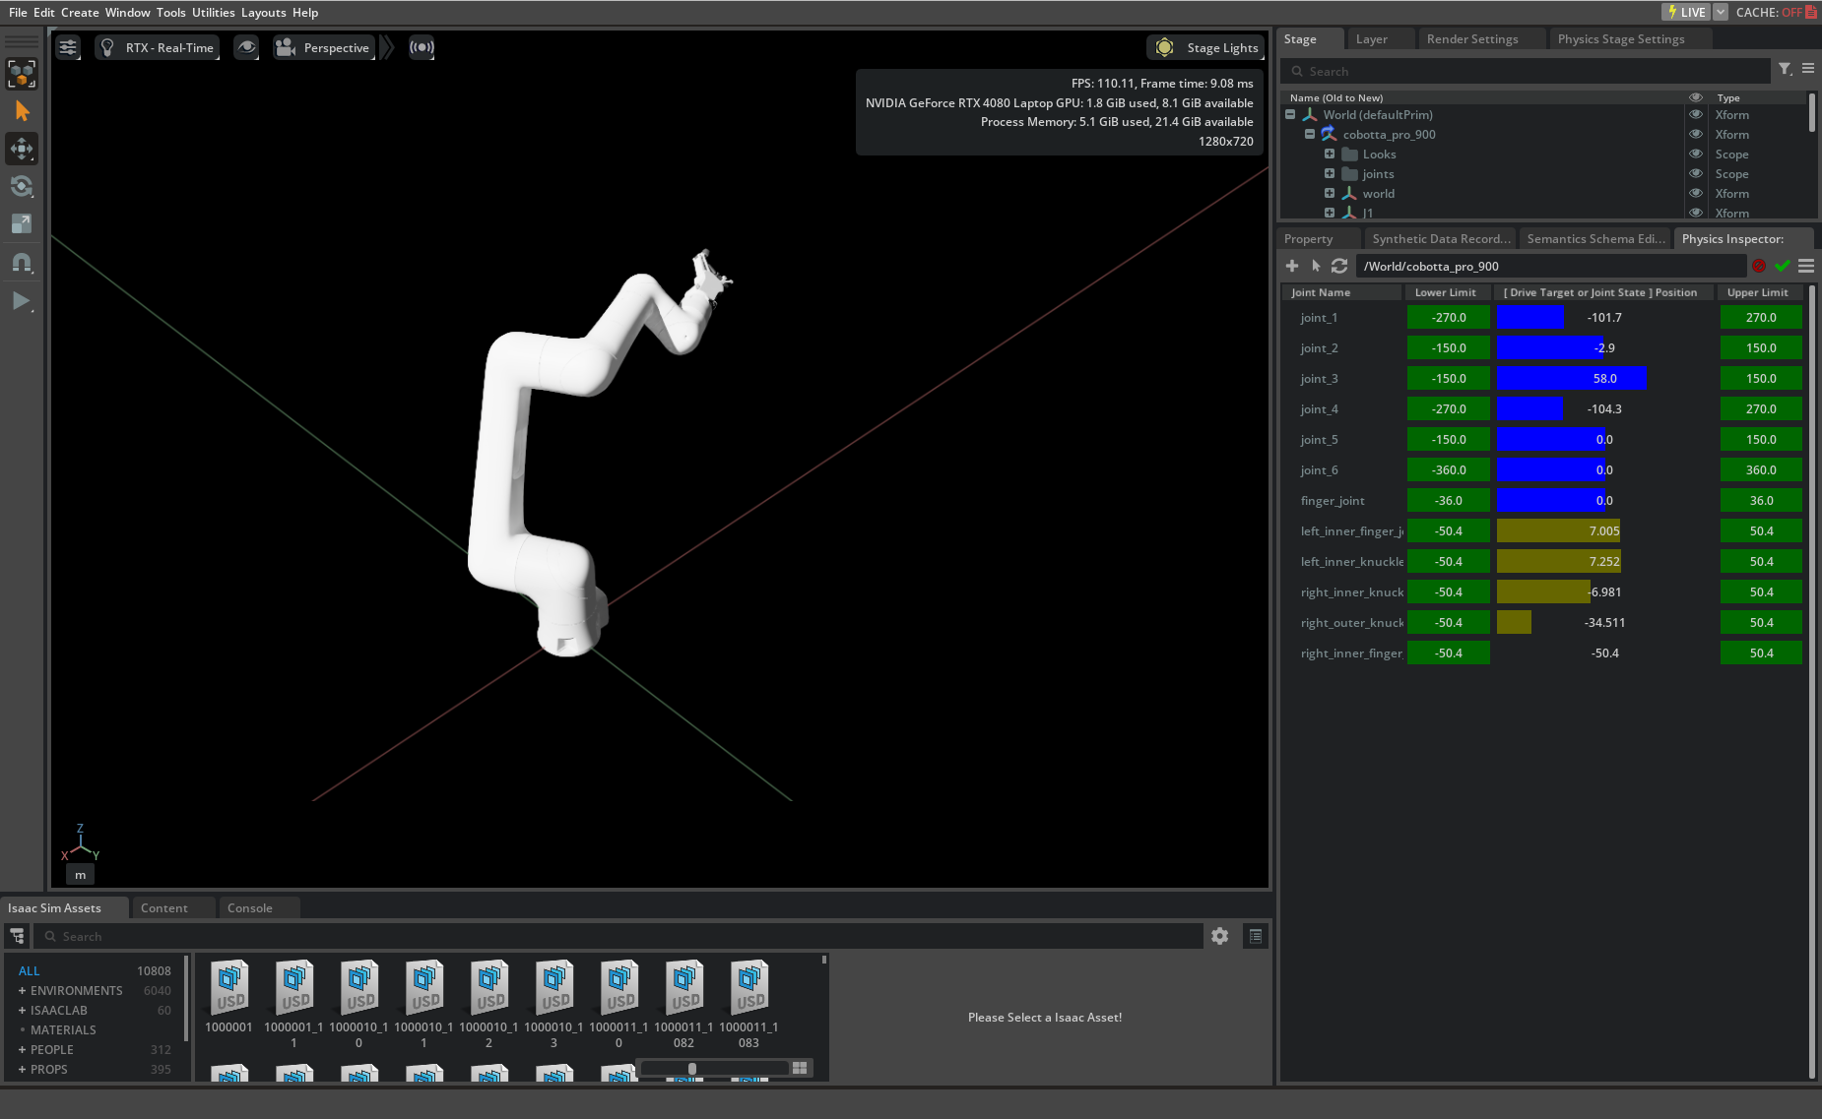Open the LIVE dropdown arrow
Viewport: 1822px width, 1119px height.
coord(1721,12)
